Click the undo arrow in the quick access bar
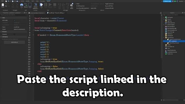This screenshot has height=104, width=185. tap(8, 1)
